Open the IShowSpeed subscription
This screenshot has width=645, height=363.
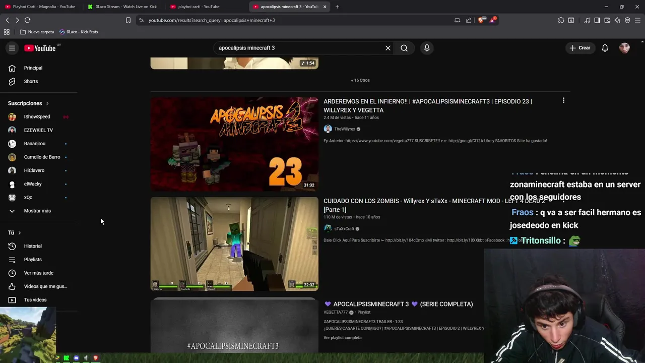(38, 116)
